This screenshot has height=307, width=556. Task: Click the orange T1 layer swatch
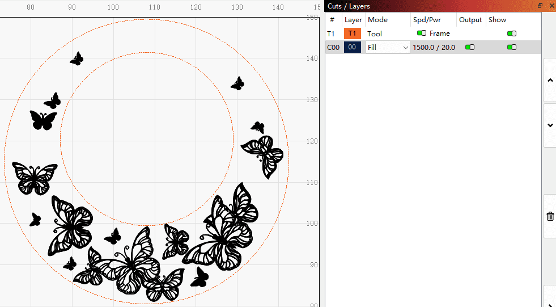tap(352, 33)
